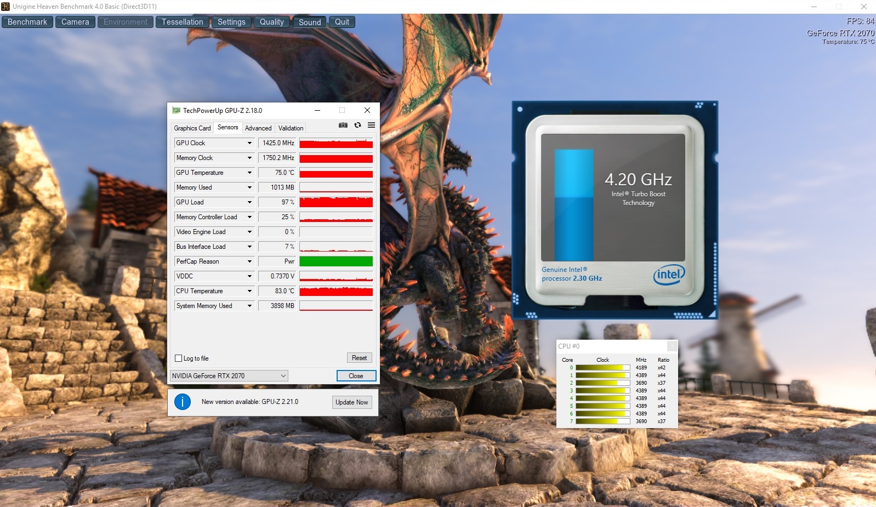Screen dimensions: 876x507
Task: Open the GPU-Z hamburger menu
Action: click(x=371, y=125)
